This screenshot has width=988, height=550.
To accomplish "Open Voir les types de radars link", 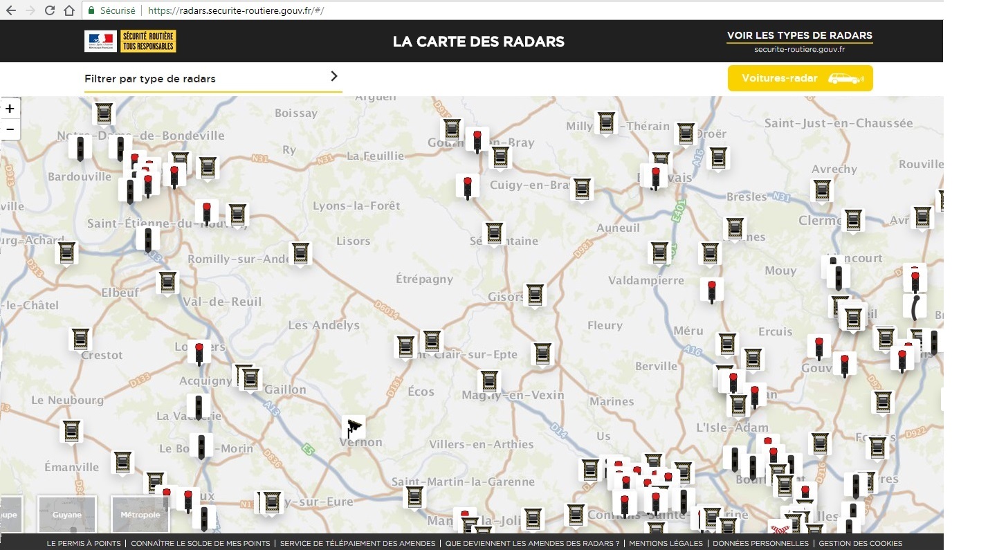I will point(799,36).
